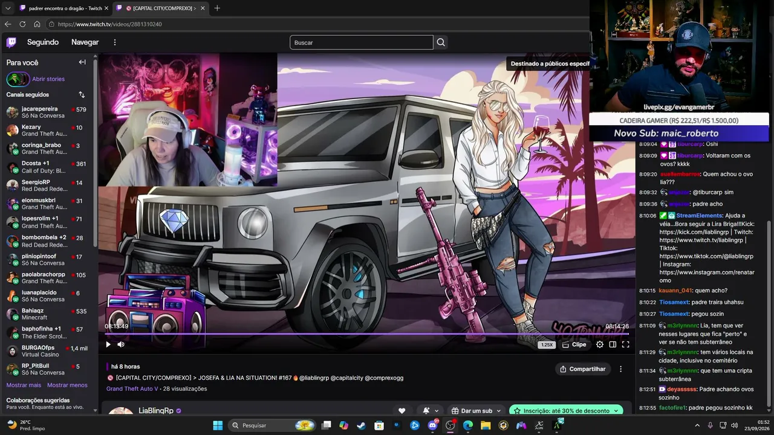Change the 1.25X playback speed

pos(547,344)
